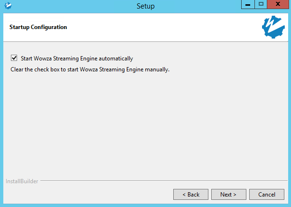The width and height of the screenshot is (291, 207).
Task: Uncheck Start Wowza Streaming Engine automatically checkbox
Action: 14,59
